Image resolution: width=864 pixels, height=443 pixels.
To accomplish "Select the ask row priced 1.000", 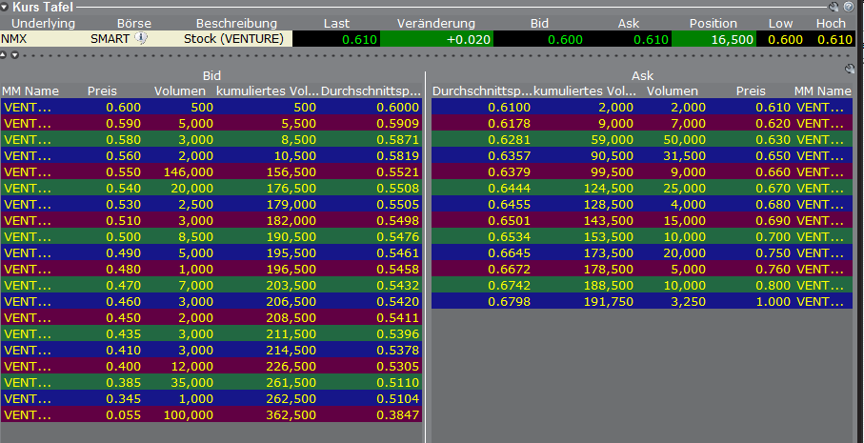I will click(x=640, y=302).
